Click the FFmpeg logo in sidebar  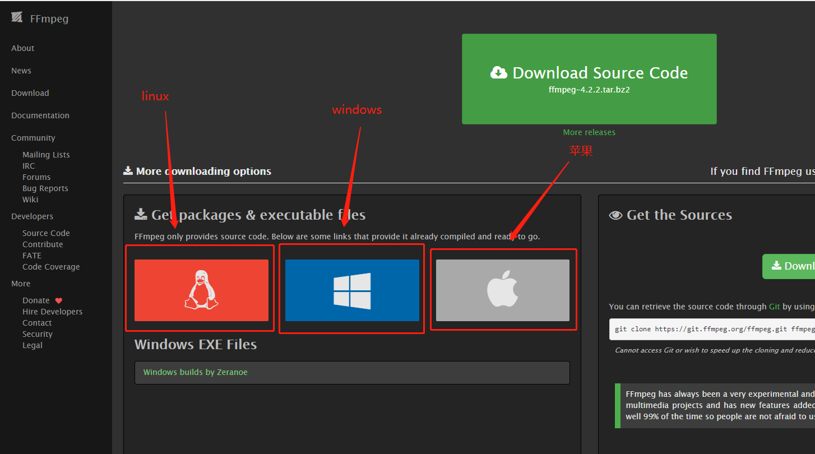17,18
